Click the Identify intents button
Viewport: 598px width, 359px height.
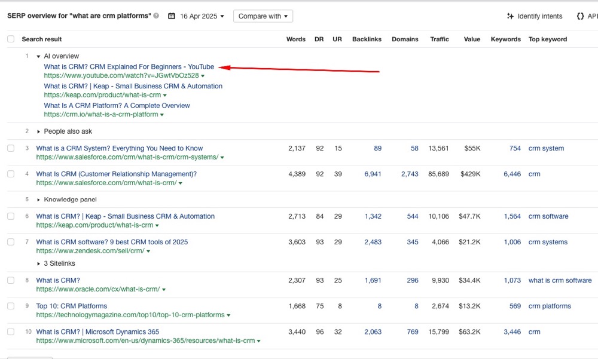[535, 16]
